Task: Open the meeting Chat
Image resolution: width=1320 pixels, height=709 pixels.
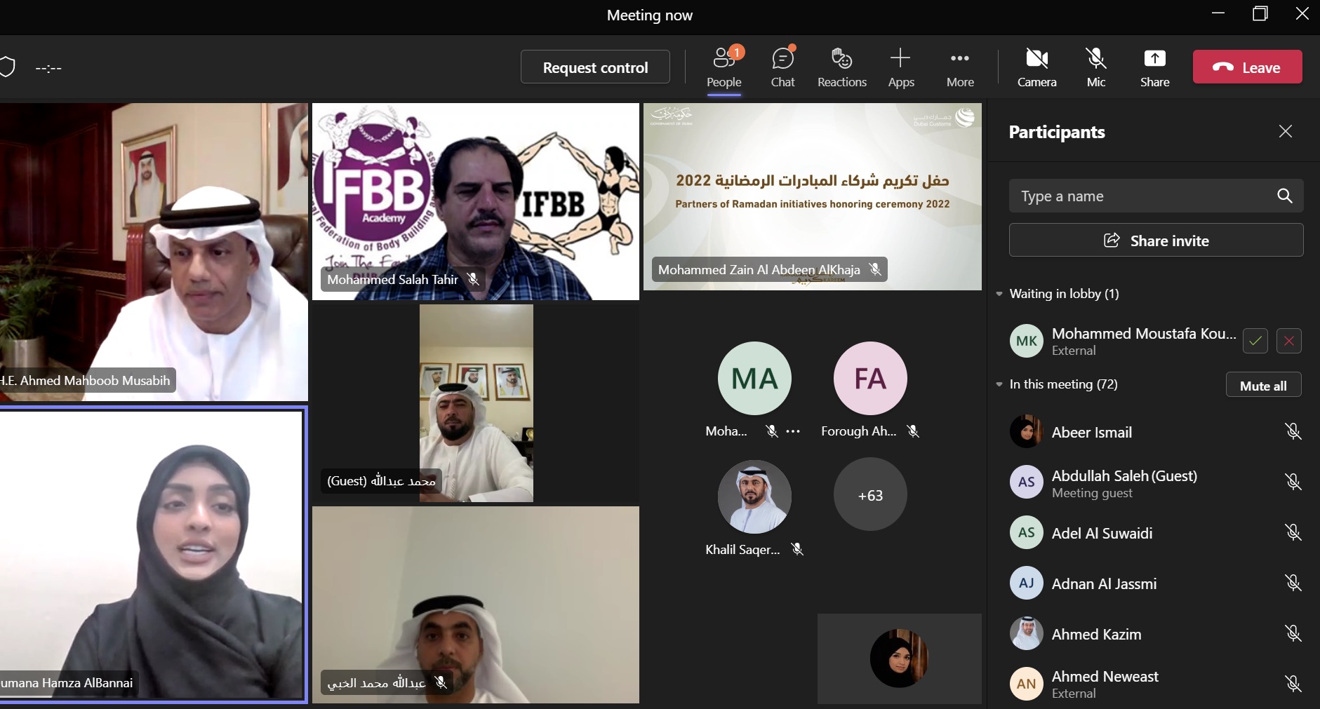Action: tap(782, 67)
